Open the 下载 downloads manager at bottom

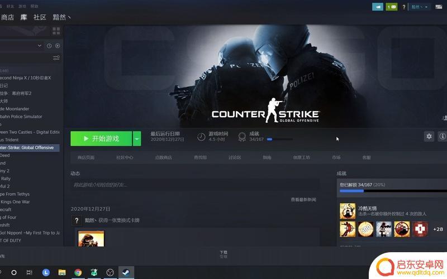(223, 254)
